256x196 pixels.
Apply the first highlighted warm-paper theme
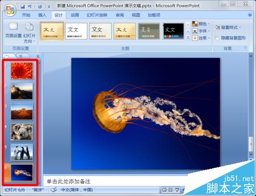click(52, 31)
